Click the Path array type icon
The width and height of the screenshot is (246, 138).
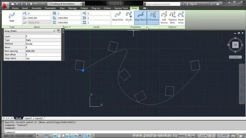pos(12,17)
